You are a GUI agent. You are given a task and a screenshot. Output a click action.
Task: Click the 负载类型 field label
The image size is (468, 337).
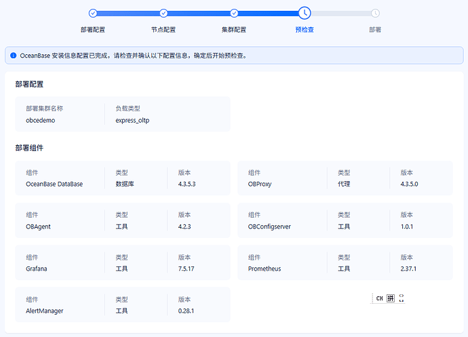point(128,108)
